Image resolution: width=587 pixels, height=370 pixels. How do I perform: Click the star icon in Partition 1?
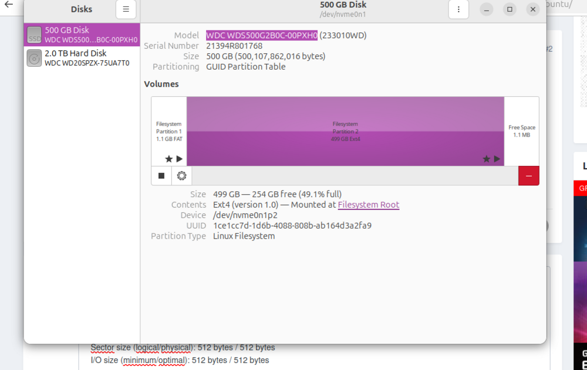coord(169,159)
